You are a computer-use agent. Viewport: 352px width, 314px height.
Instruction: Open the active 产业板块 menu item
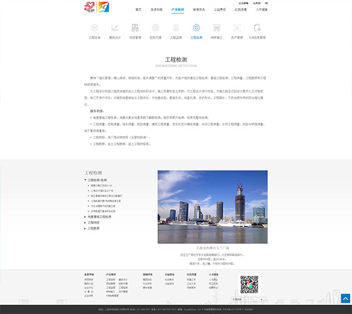[x=178, y=9]
